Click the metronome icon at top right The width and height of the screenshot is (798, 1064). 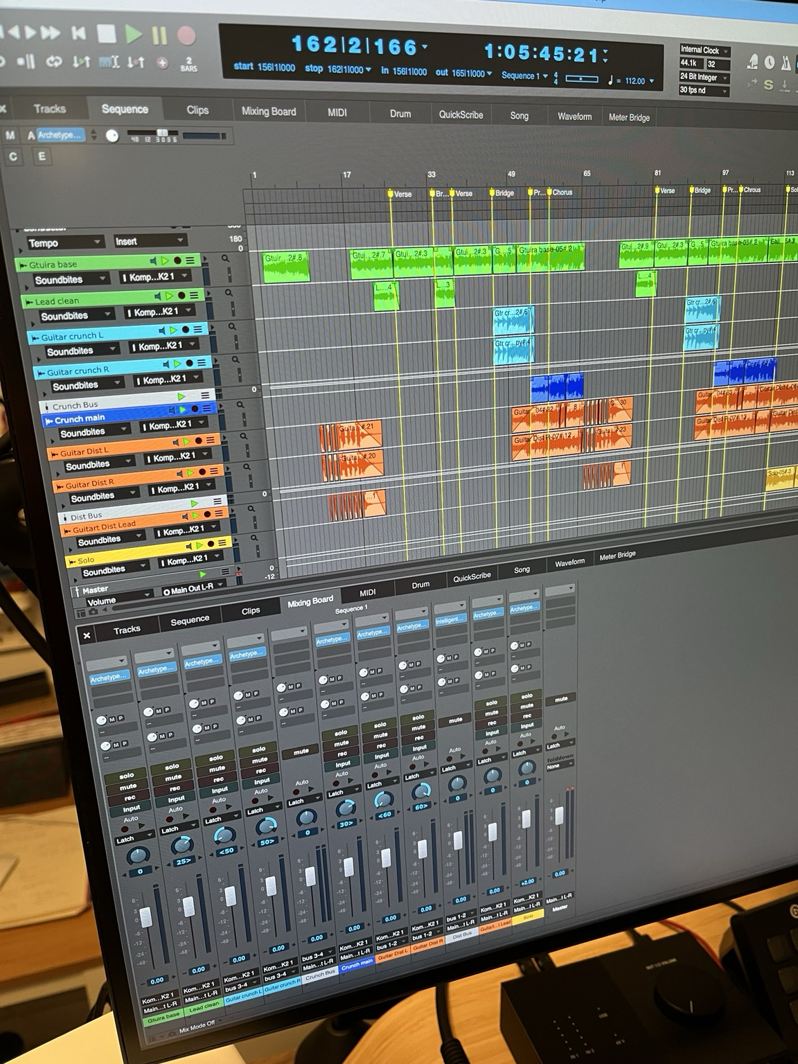click(x=786, y=62)
